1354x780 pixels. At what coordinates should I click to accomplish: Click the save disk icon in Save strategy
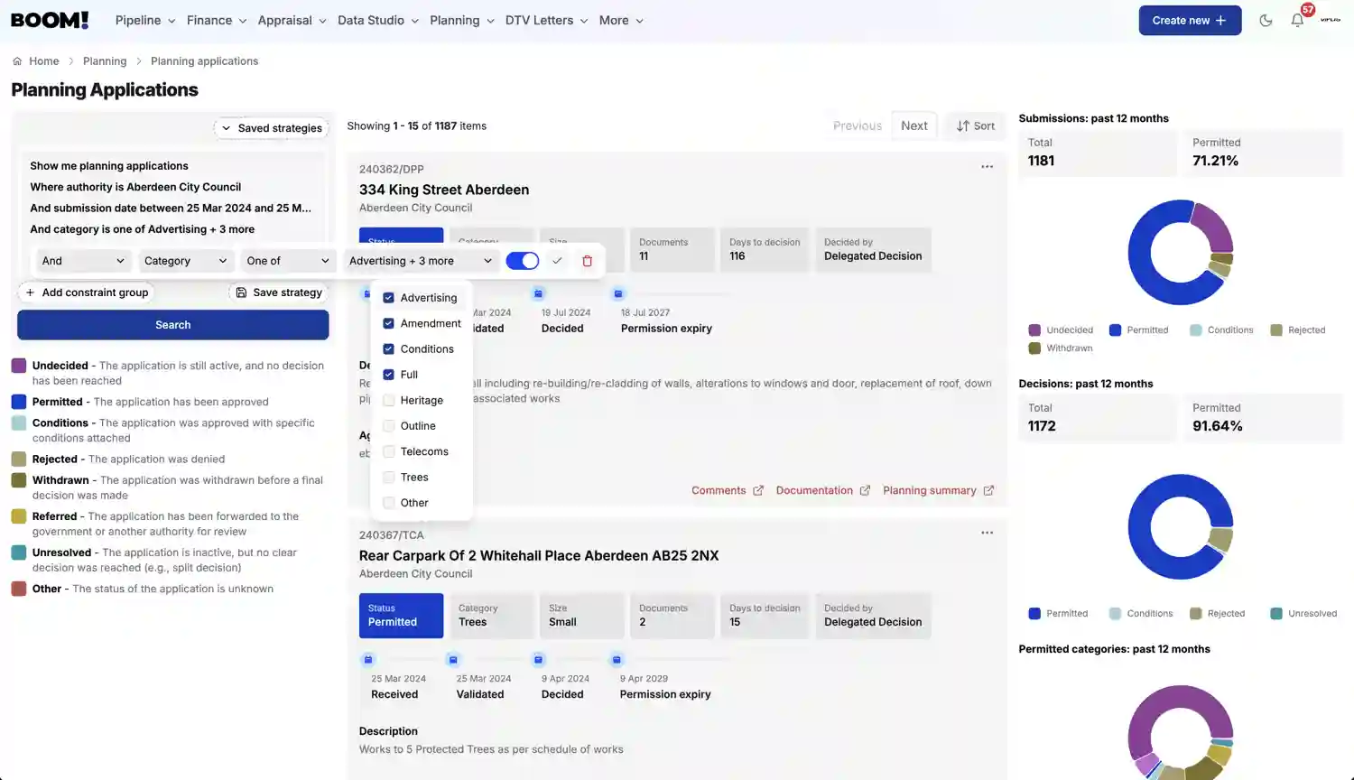pos(241,292)
